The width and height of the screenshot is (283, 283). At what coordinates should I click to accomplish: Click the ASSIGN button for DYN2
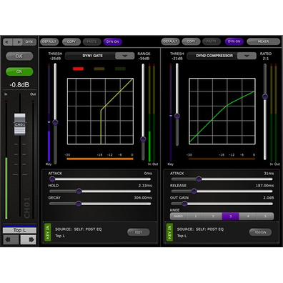[260, 232]
